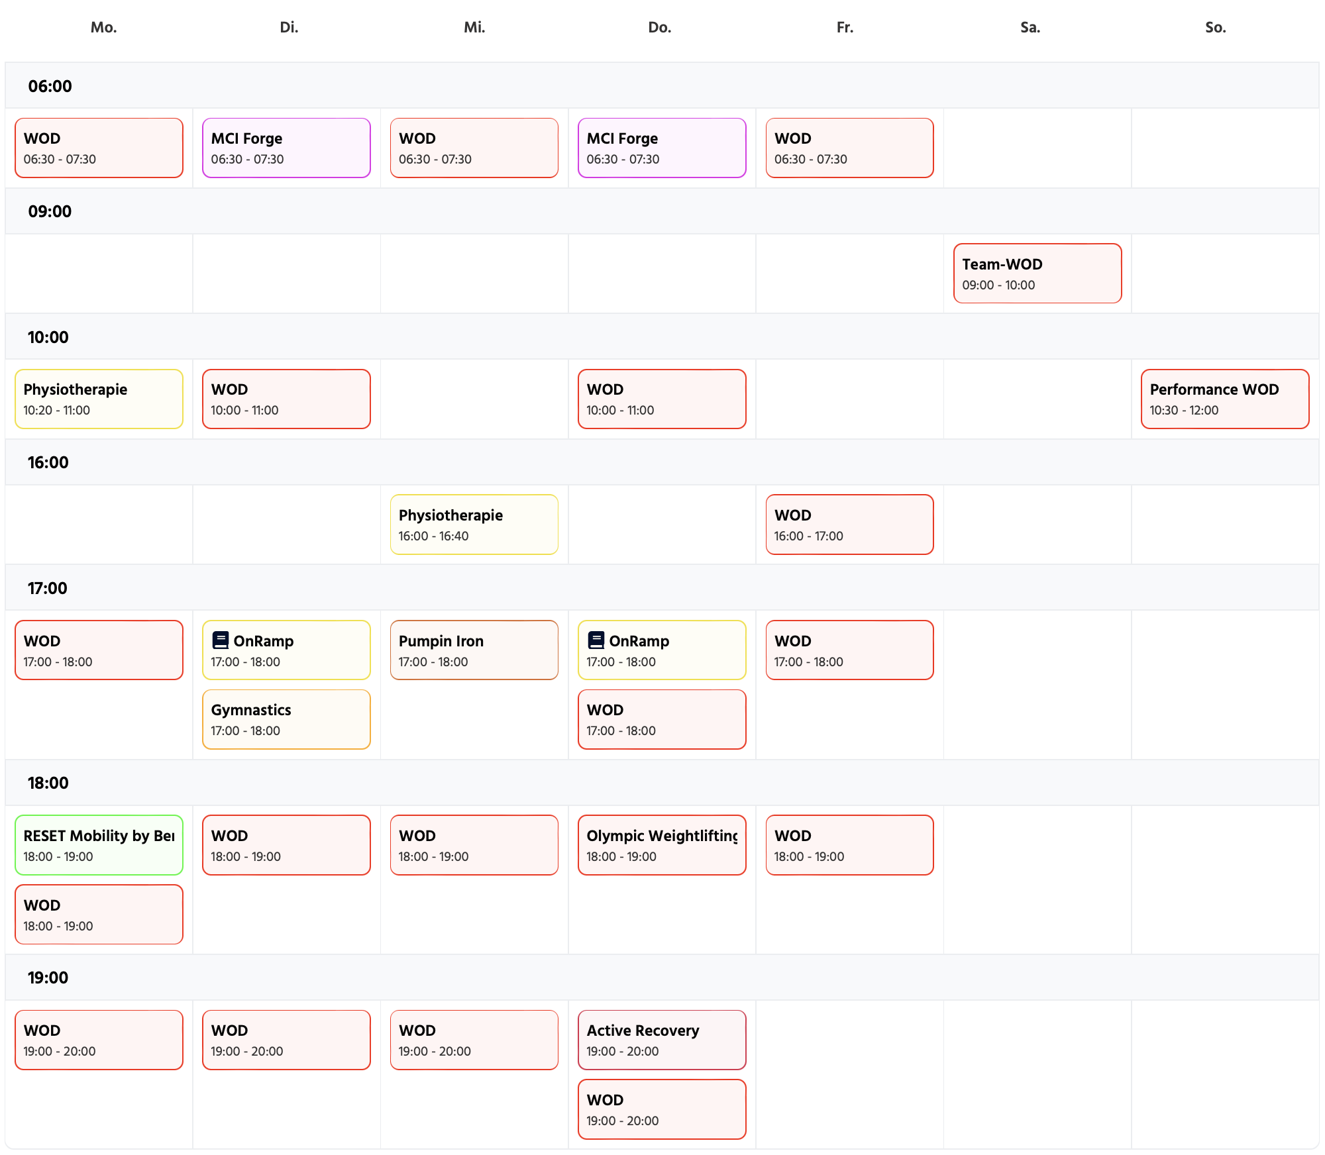
Task: Select Thursday's 19:00 WOD card
Action: [661, 1109]
